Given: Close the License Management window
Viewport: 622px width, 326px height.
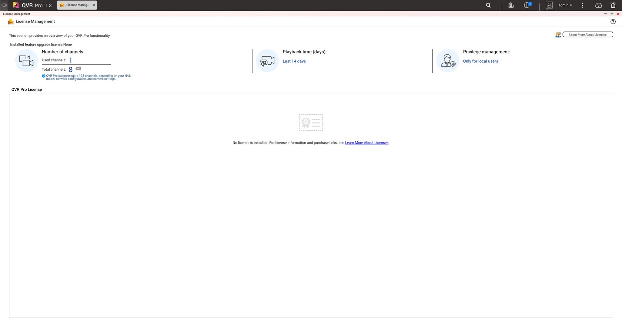Looking at the screenshot, I should point(618,14).
